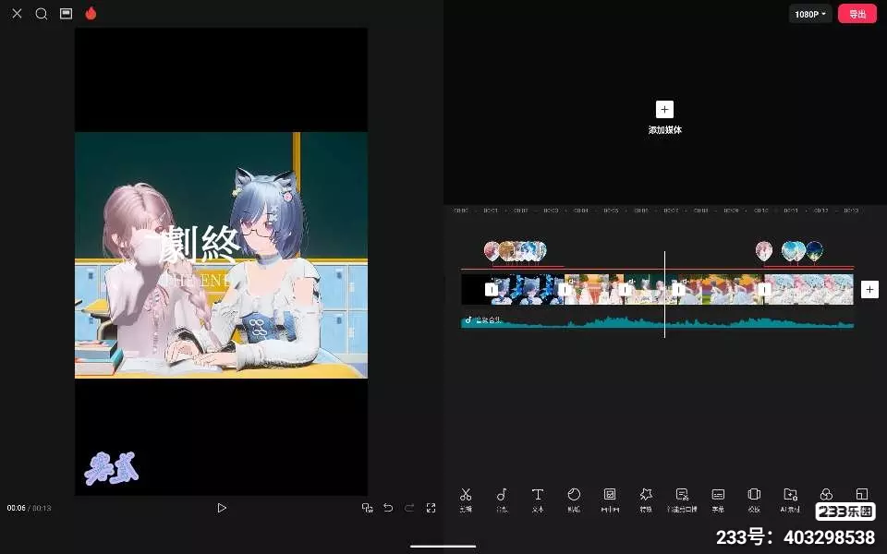Add a clip with the timeline plus button

tap(869, 289)
